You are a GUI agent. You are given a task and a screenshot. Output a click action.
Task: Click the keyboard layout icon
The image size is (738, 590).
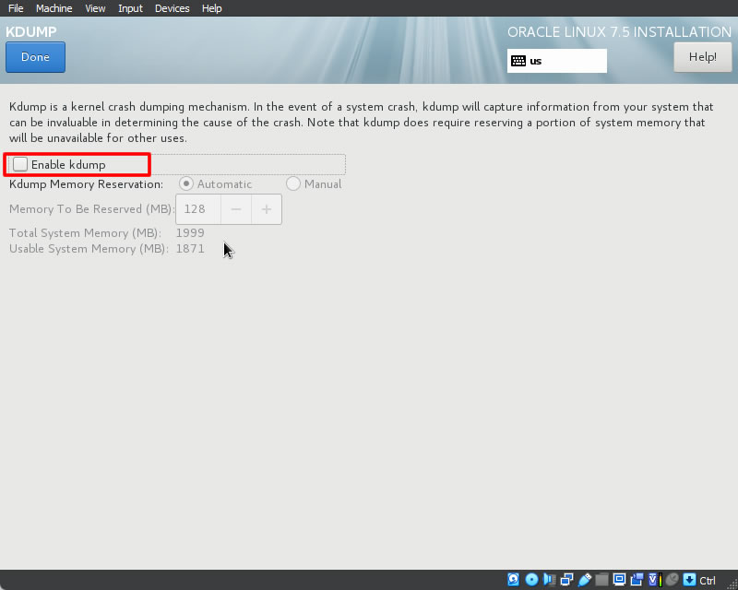[x=518, y=61]
